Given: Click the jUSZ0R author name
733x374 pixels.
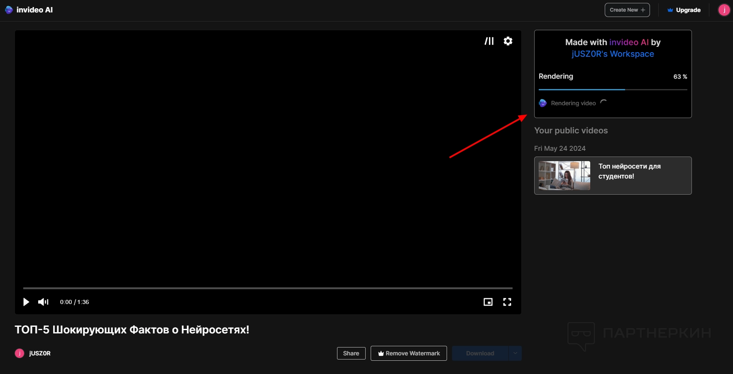Looking at the screenshot, I should tap(40, 353).
